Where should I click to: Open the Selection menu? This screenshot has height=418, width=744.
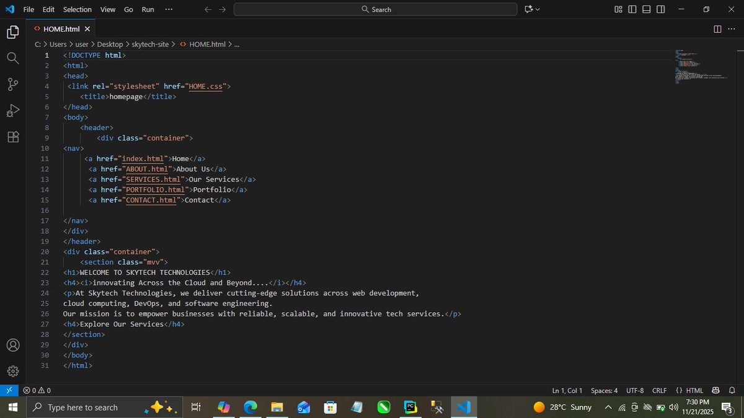click(x=77, y=9)
